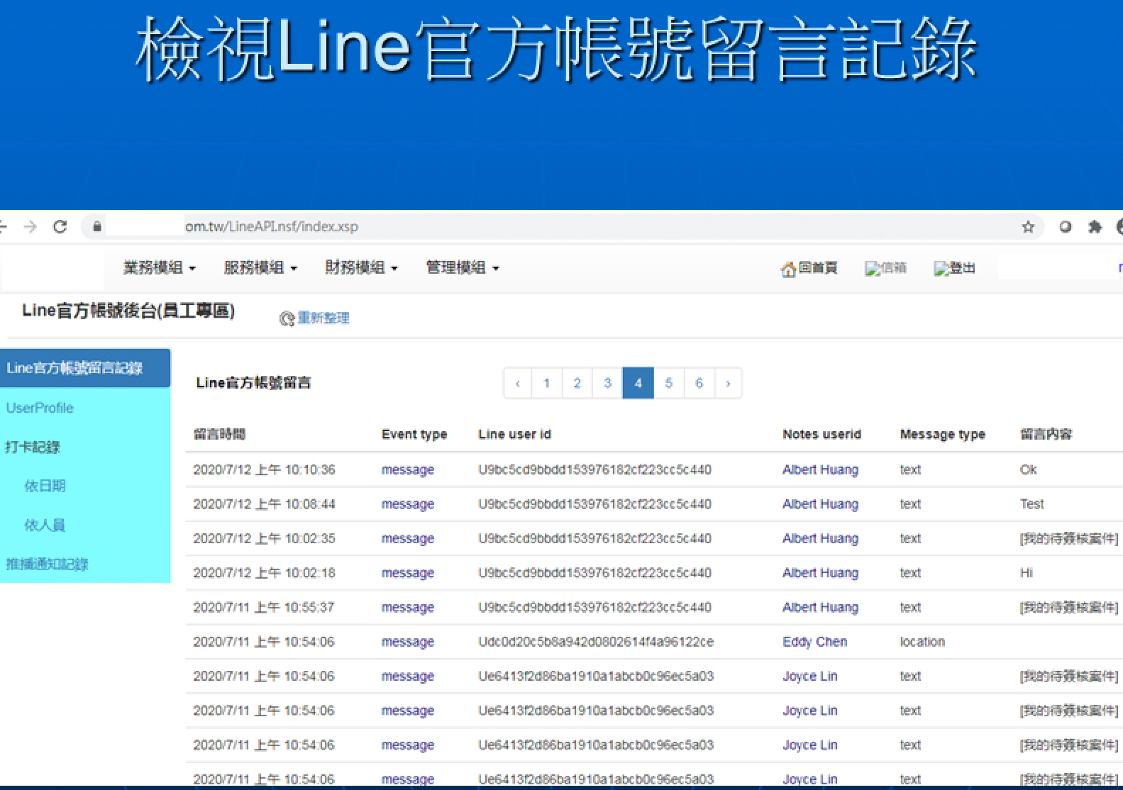1123x790 pixels.
Task: Open Albert Huang link in the 10:10:36 row
Action: (821, 470)
